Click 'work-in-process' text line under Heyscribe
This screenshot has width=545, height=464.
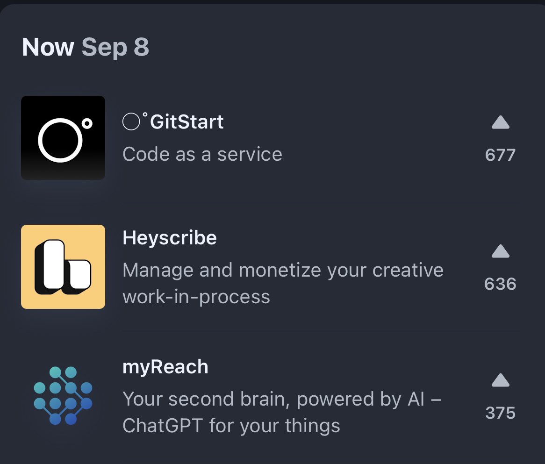(196, 297)
